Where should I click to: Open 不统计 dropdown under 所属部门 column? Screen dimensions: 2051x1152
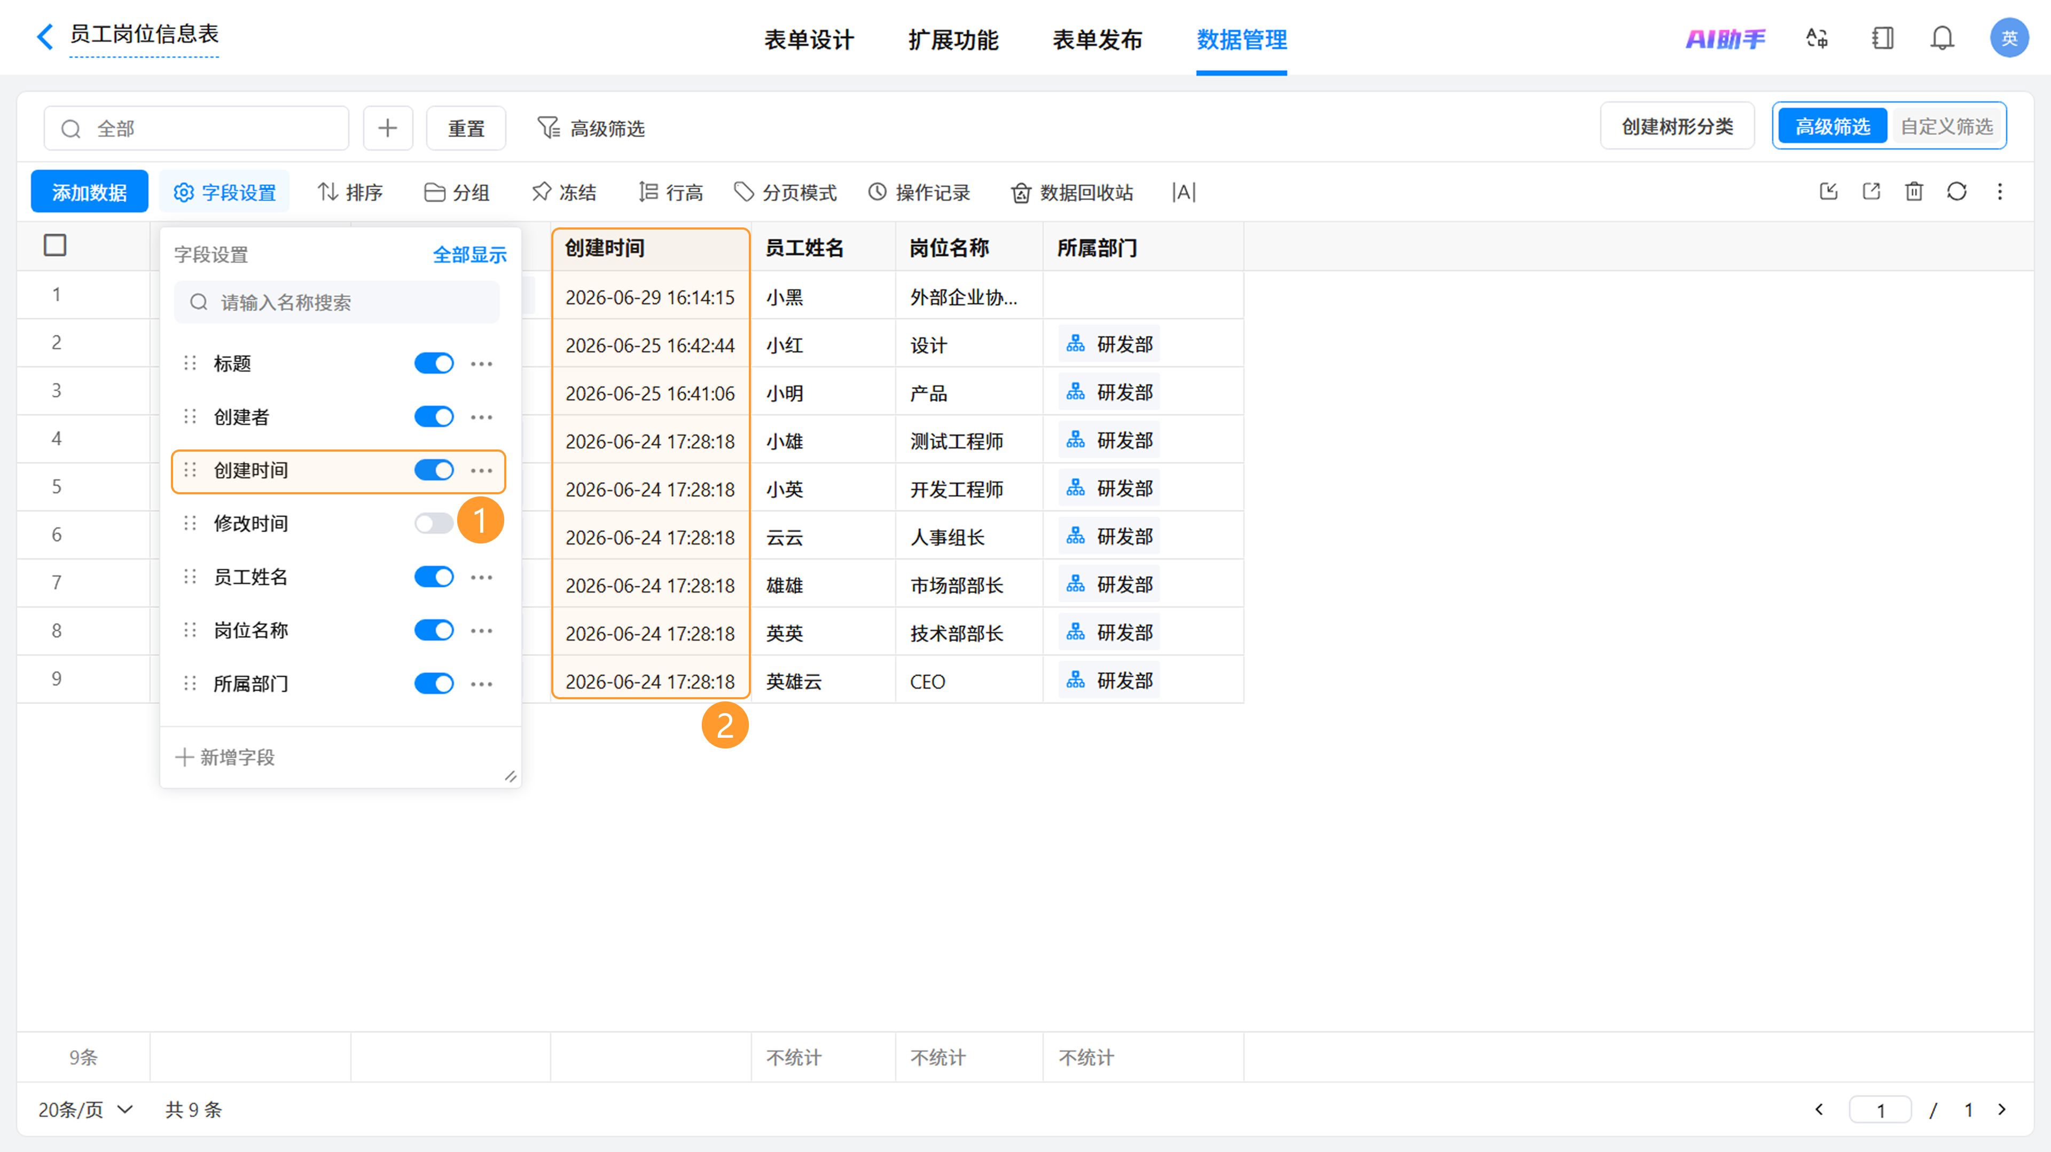tap(1086, 1058)
